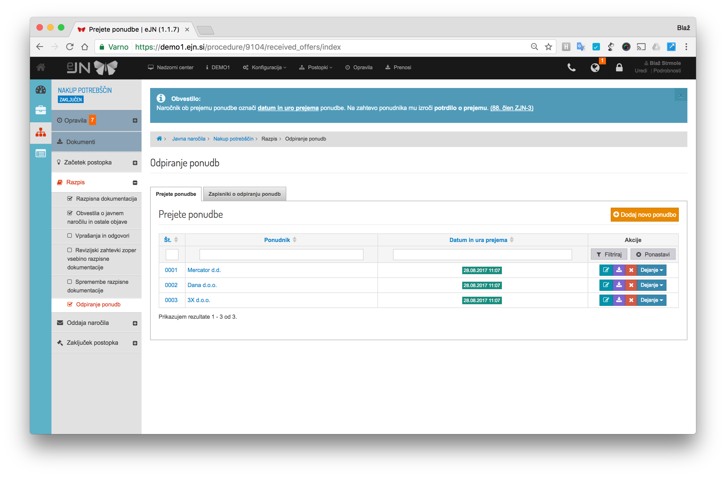Click the padlock icon in top bar

619,67
